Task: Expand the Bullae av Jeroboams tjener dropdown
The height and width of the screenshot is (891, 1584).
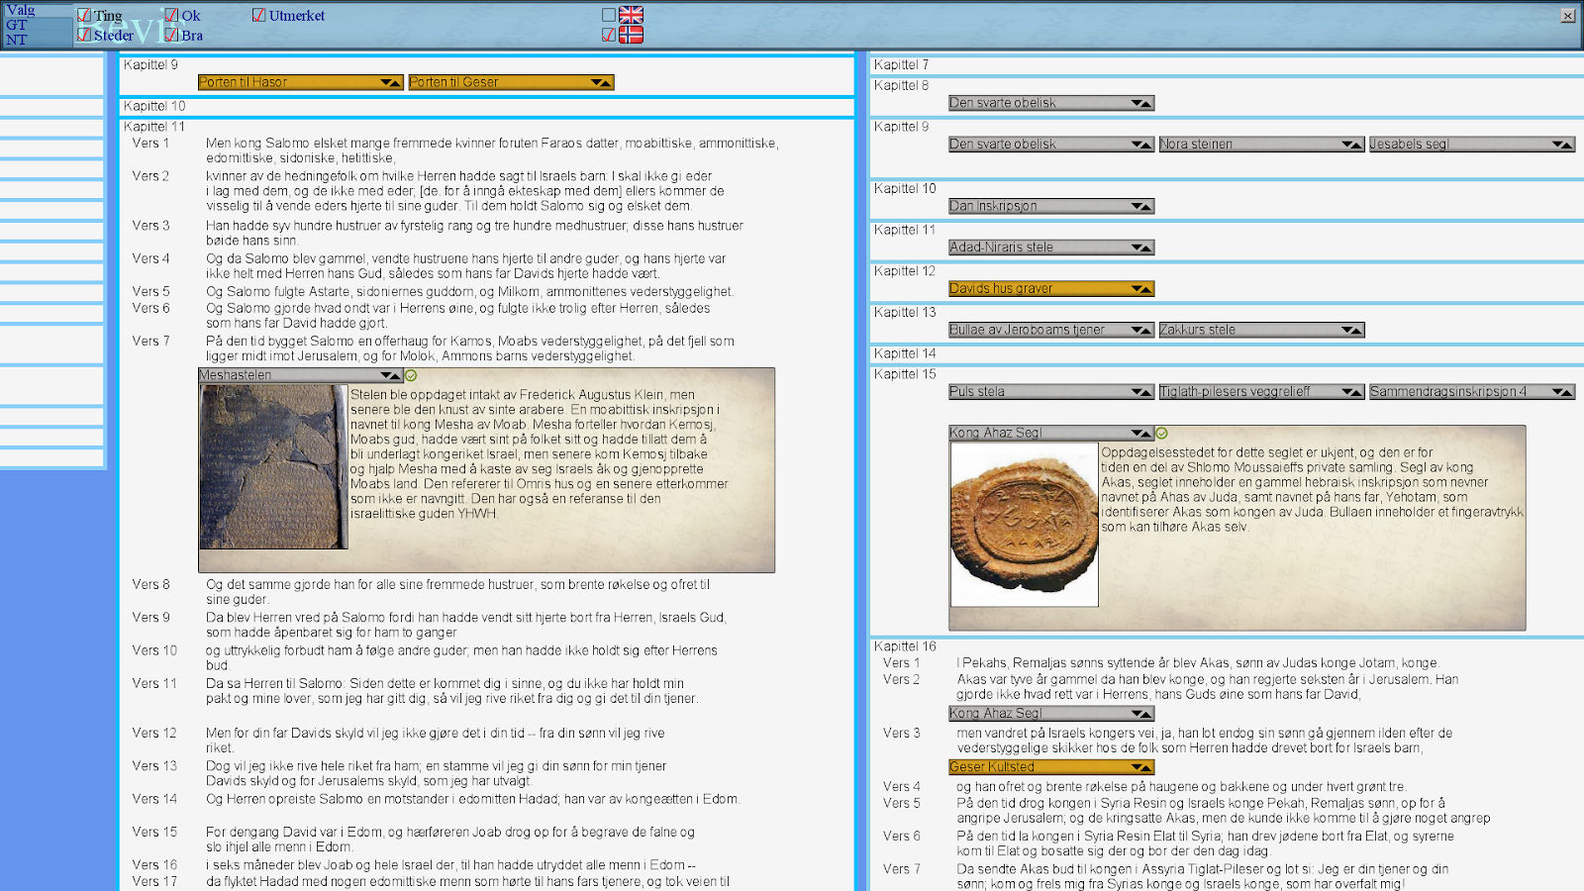Action: click(x=1051, y=330)
